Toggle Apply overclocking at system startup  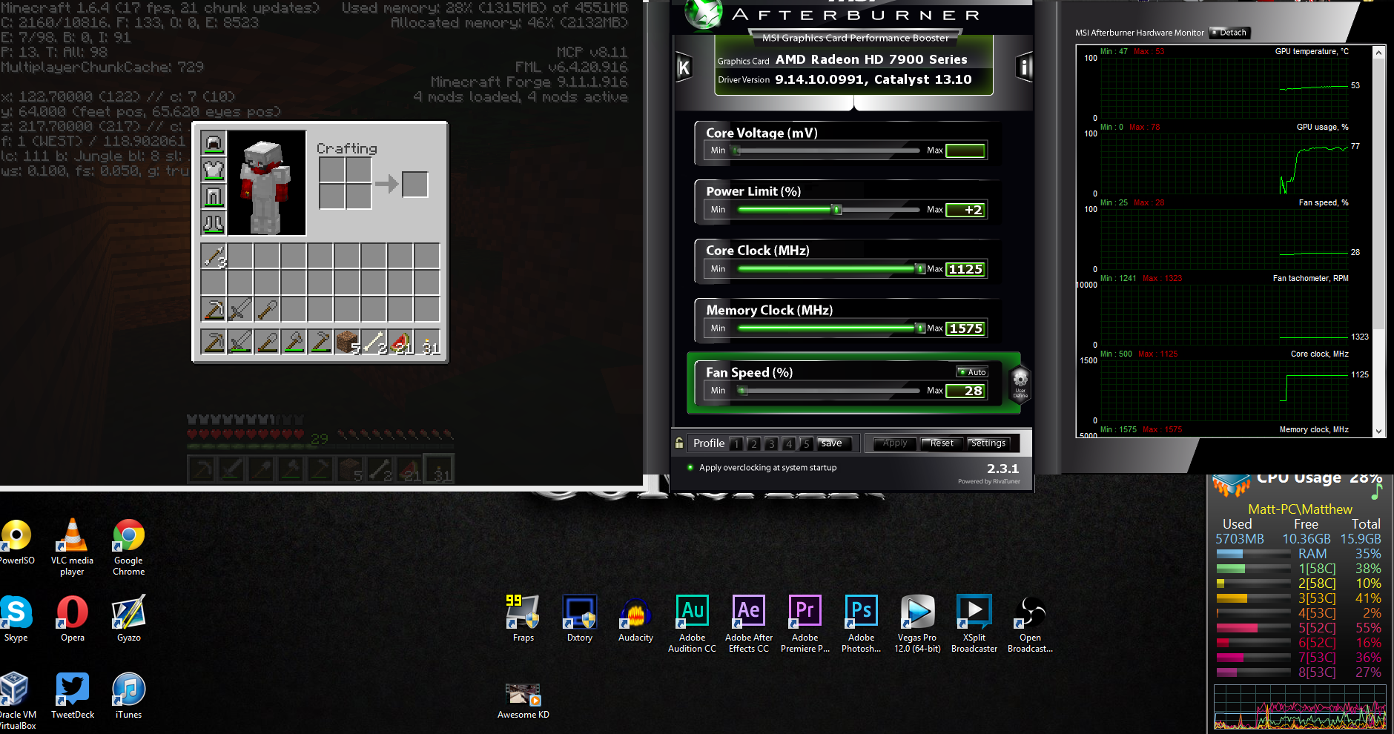coord(762,468)
